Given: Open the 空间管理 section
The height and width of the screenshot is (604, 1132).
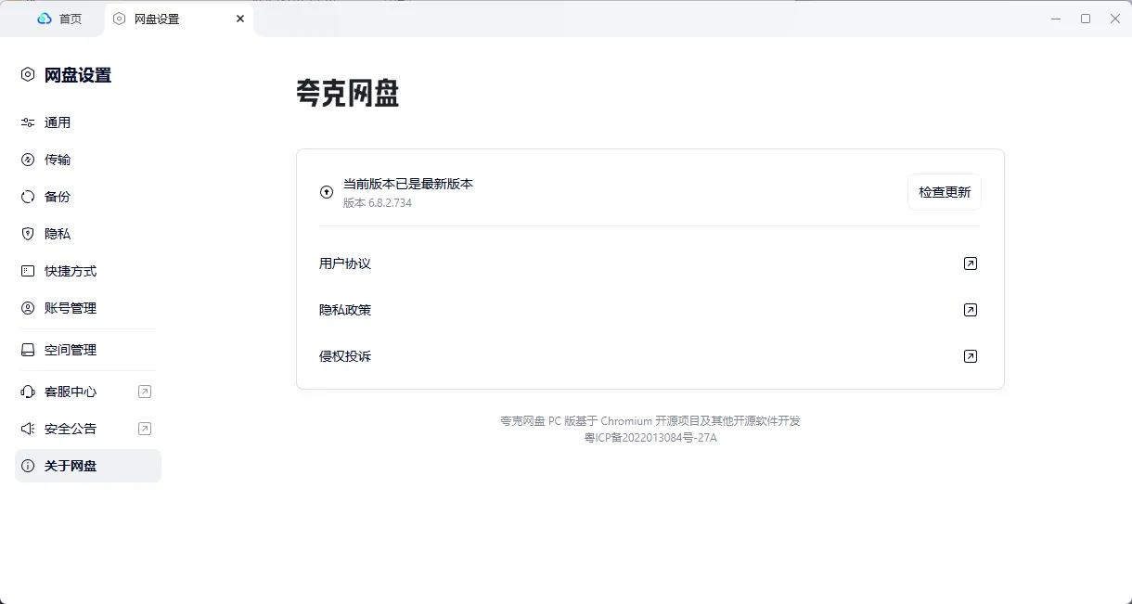Looking at the screenshot, I should [88, 350].
